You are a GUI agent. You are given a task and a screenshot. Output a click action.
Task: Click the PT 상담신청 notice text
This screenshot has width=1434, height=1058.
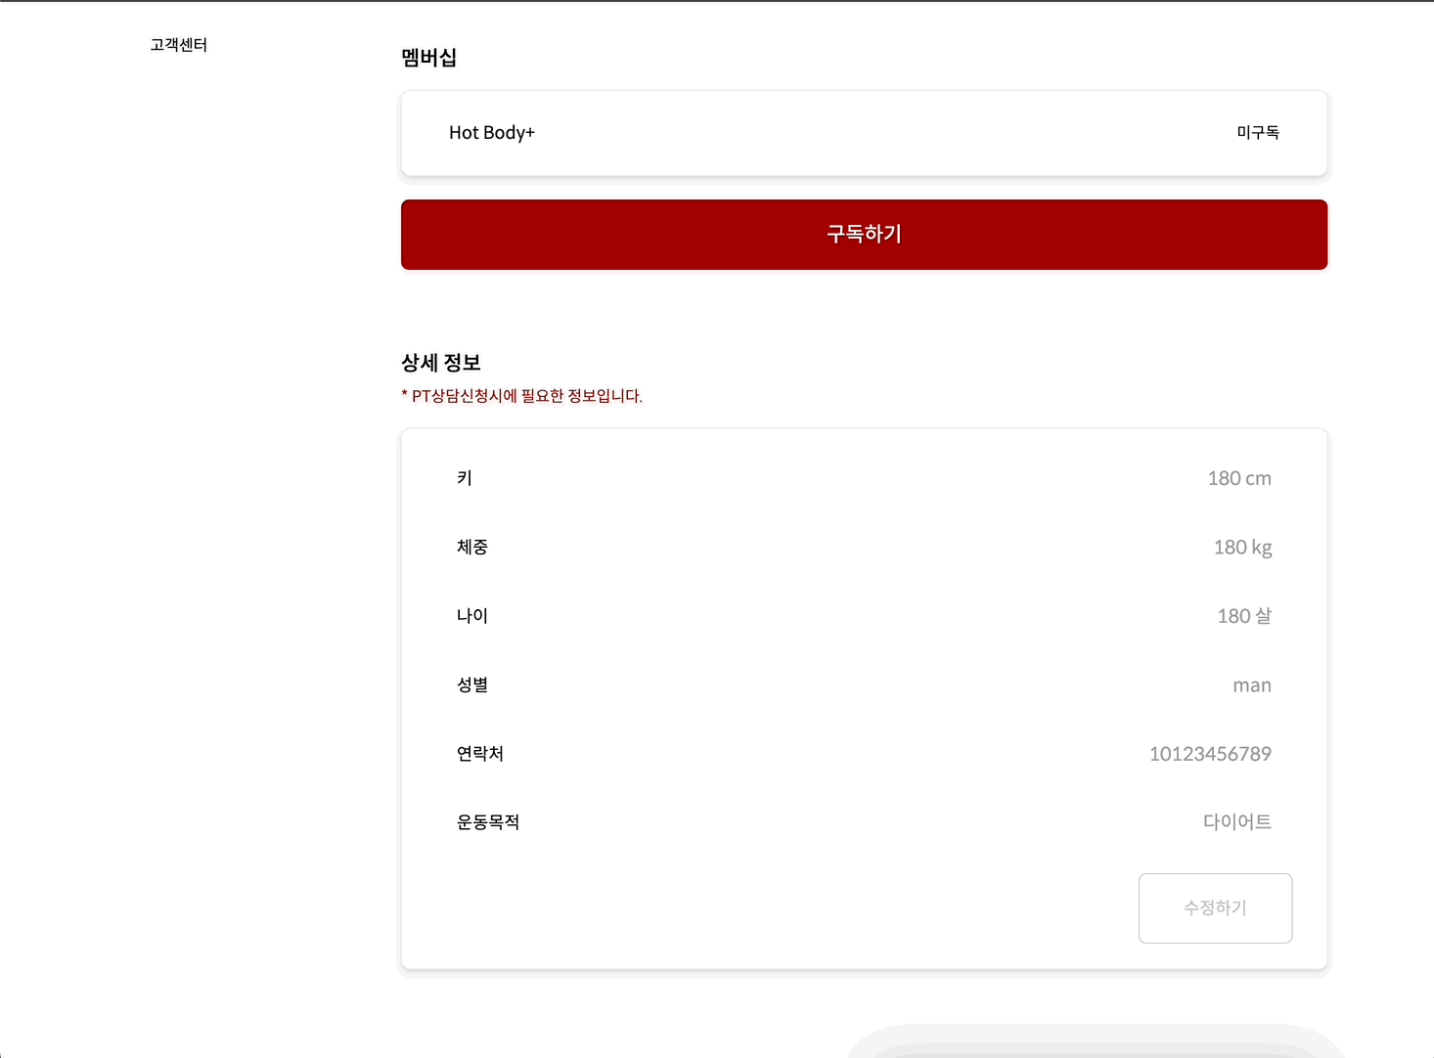521,395
